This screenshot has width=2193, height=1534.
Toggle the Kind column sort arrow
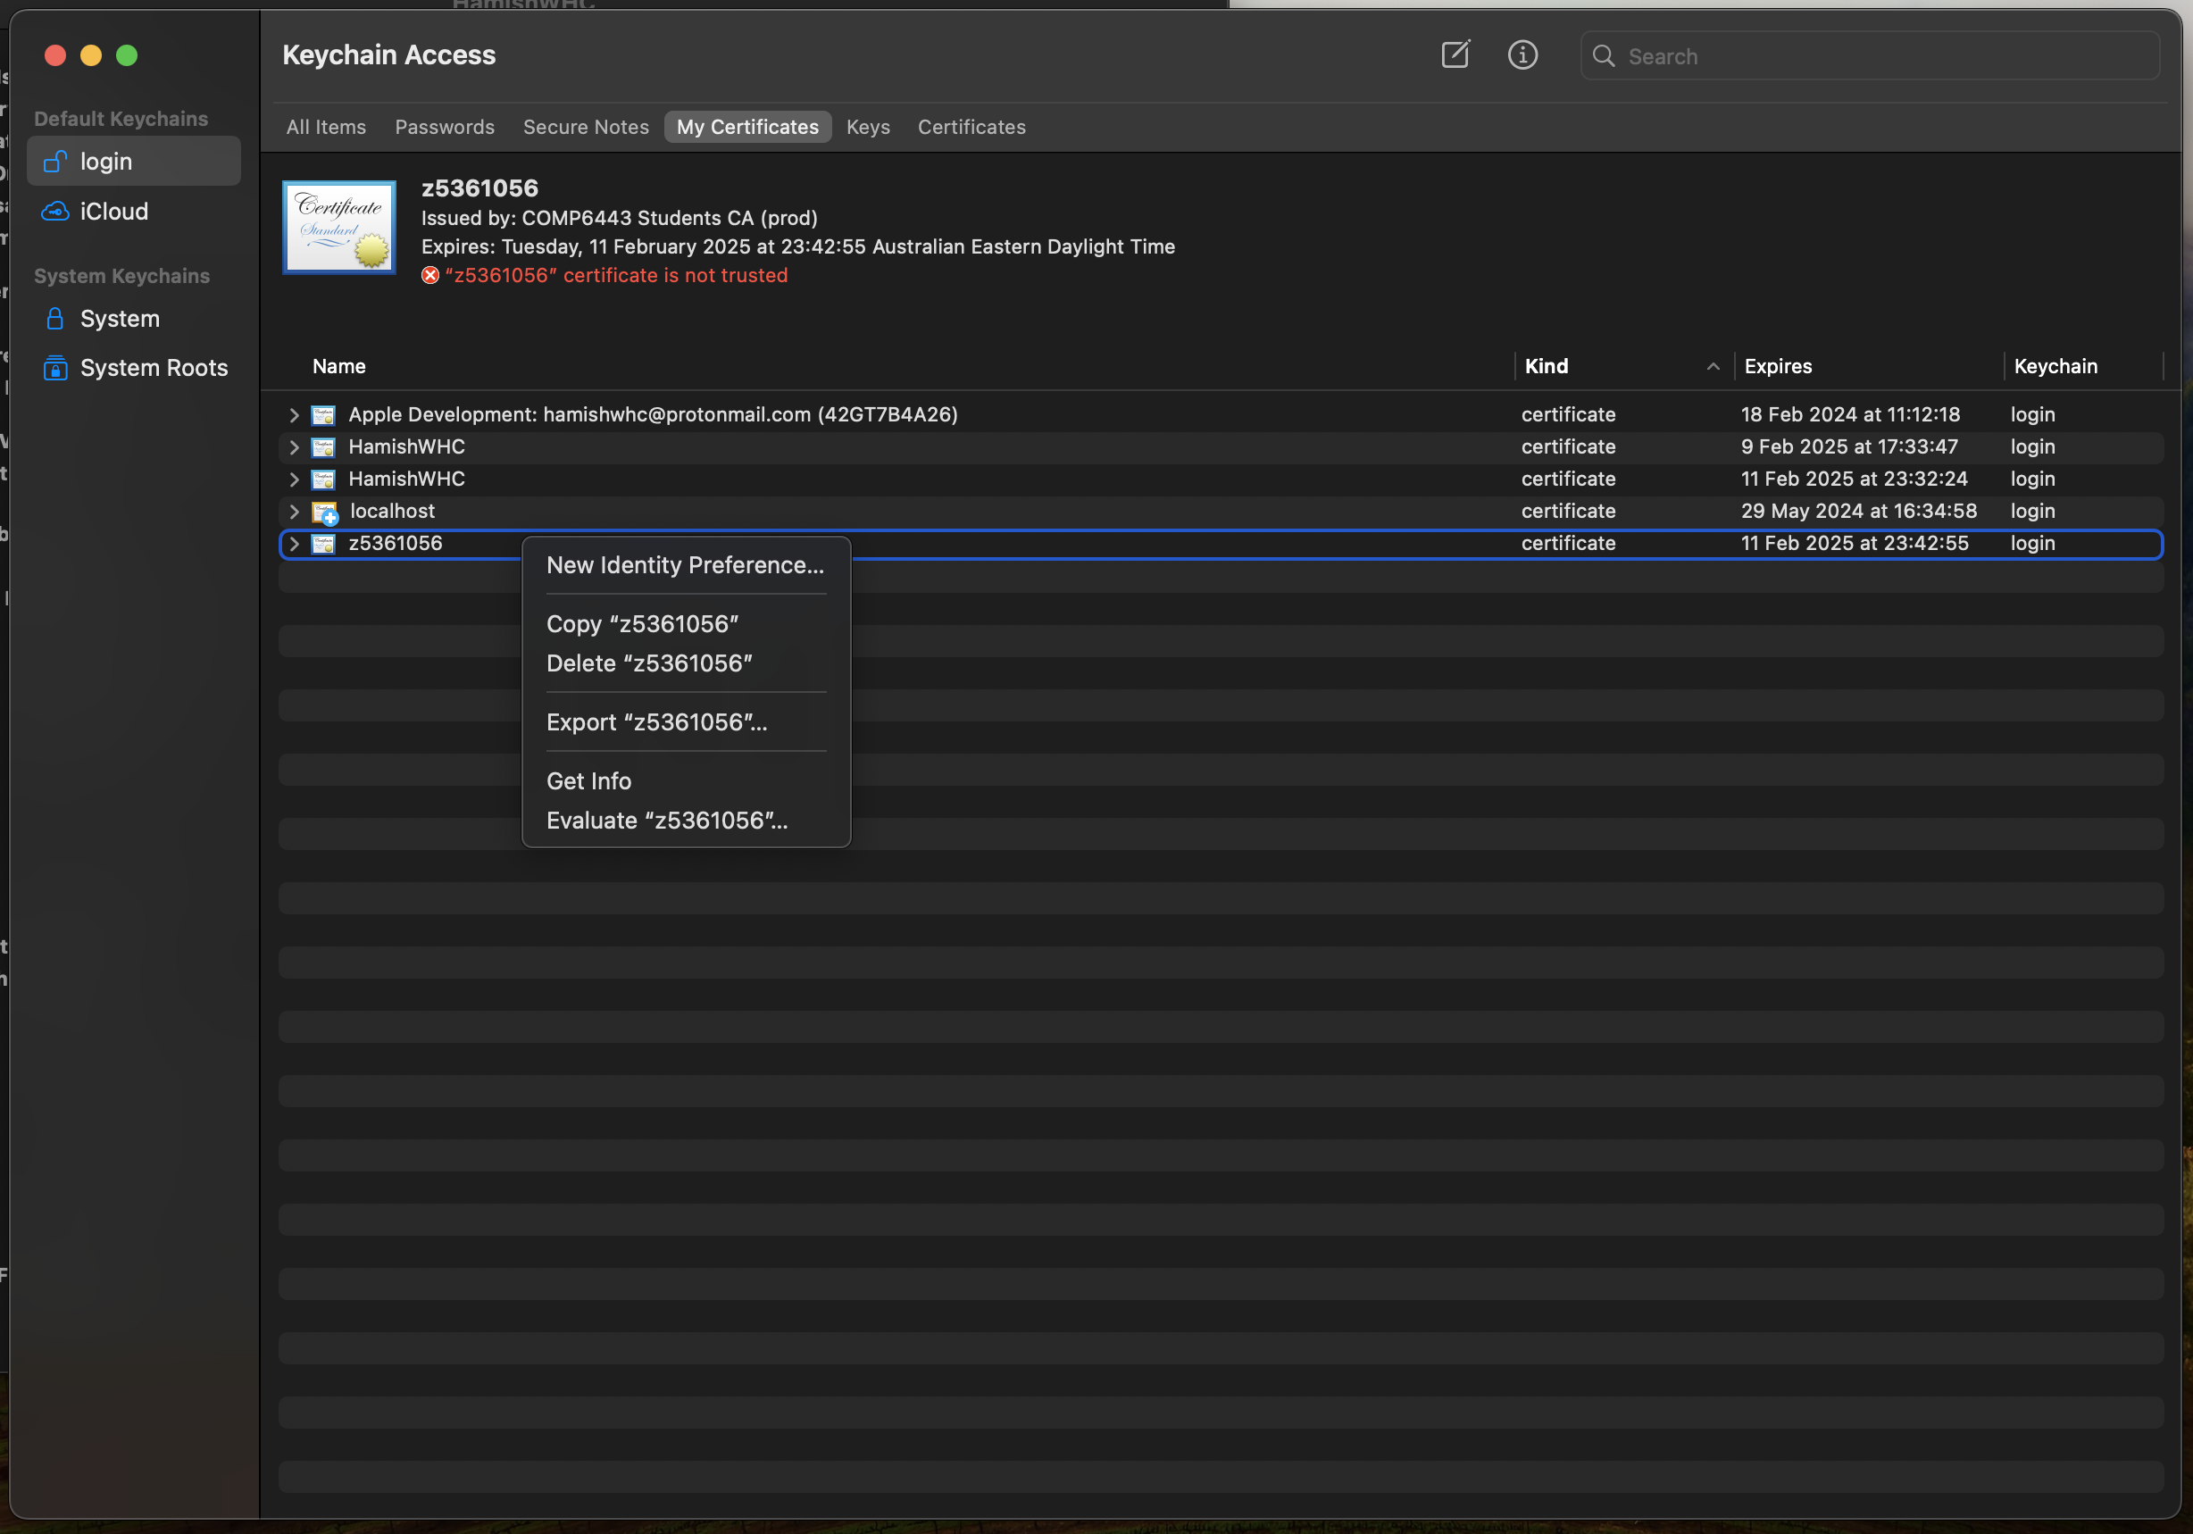pos(1713,367)
